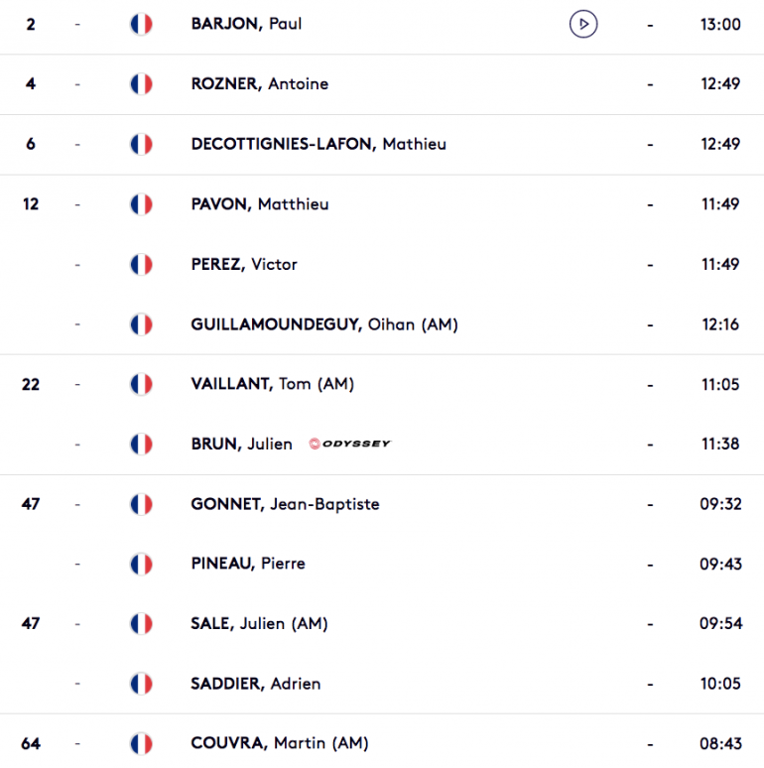This screenshot has width=764, height=768.
Task: Click the 13:00 tee time for Barjon
Action: click(x=720, y=24)
